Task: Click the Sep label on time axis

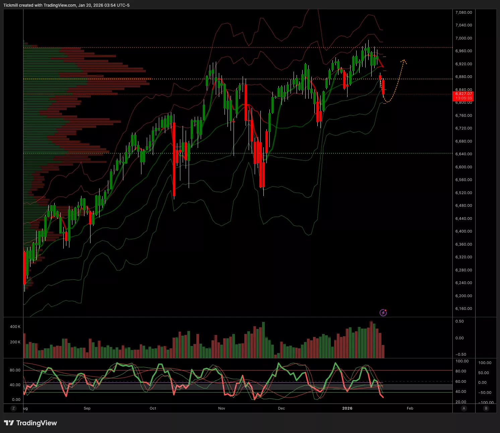Action: (87, 408)
